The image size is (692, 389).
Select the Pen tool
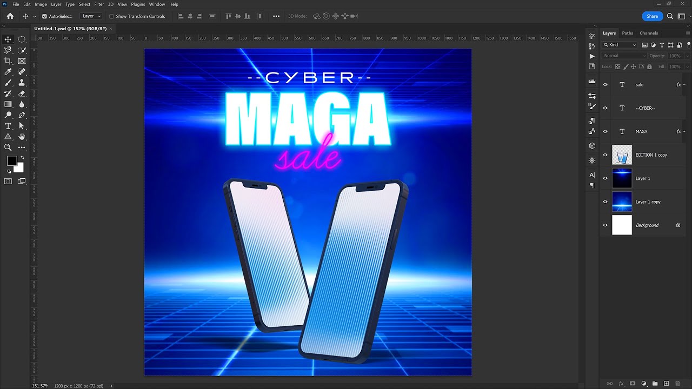point(22,115)
